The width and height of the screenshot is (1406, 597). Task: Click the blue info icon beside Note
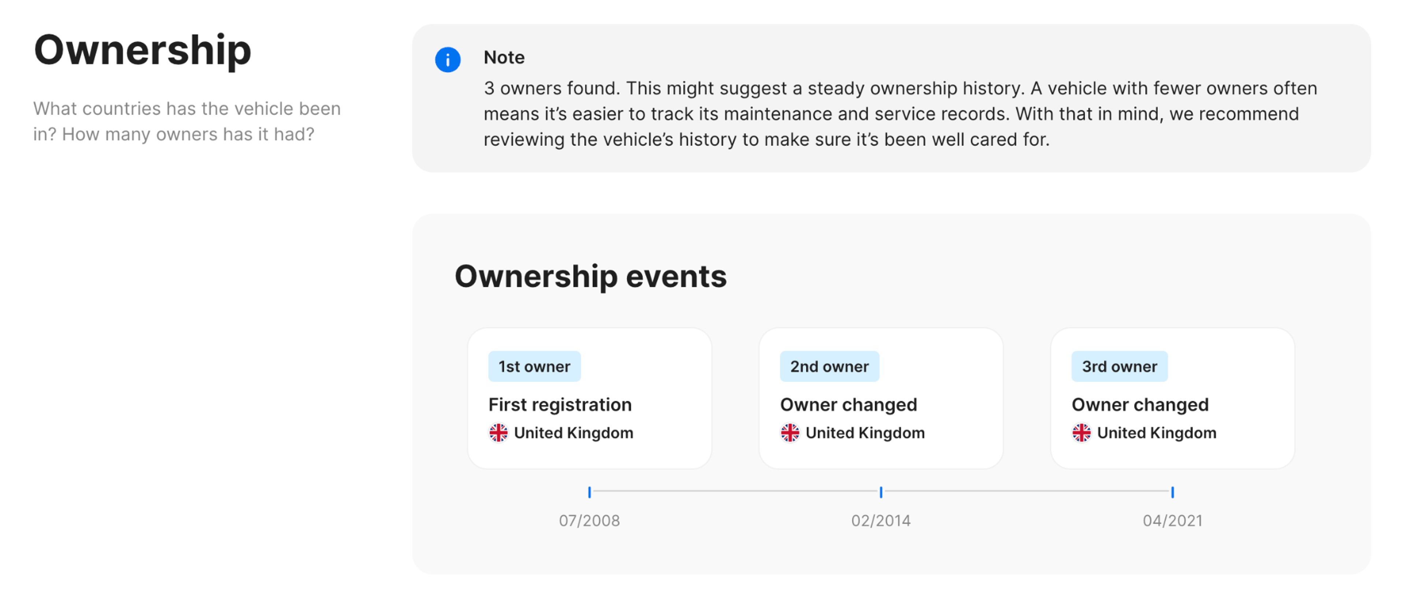point(447,60)
